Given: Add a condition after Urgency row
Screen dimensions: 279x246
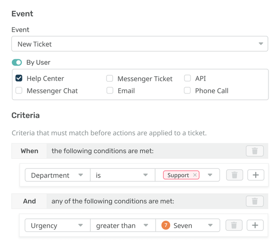Looking at the screenshot, I should click(256, 225).
